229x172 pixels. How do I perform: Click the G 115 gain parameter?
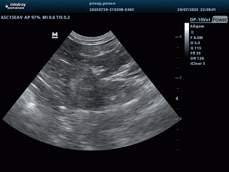click(196, 48)
